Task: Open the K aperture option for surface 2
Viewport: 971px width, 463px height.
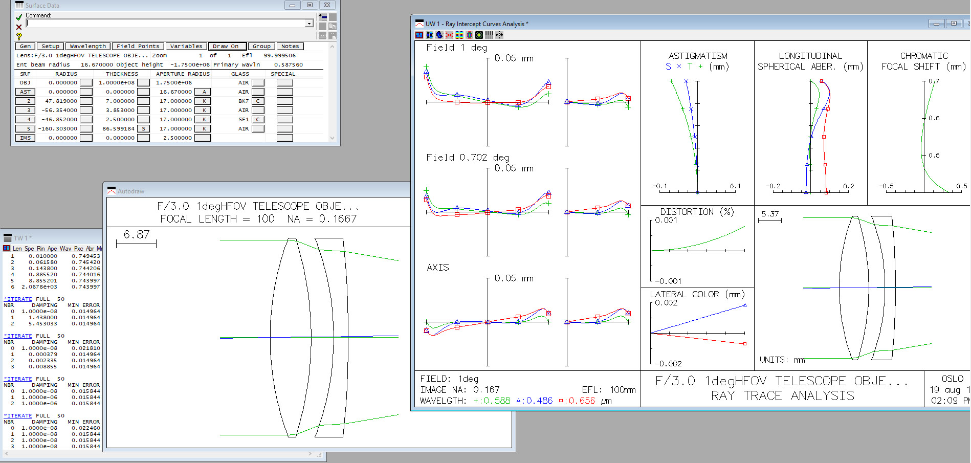Action: (203, 101)
